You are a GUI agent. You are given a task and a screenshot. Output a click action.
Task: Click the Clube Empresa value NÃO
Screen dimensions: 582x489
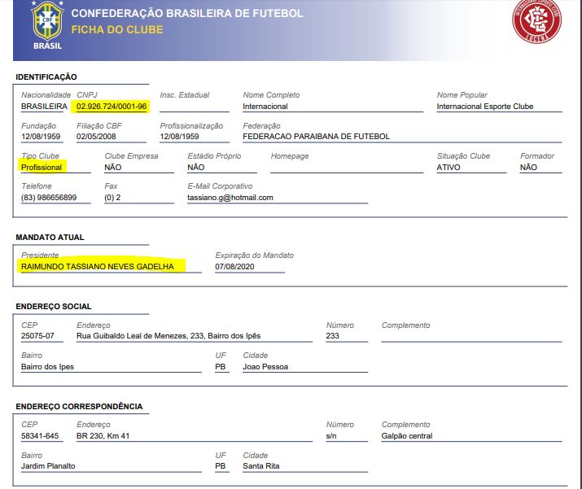click(113, 168)
